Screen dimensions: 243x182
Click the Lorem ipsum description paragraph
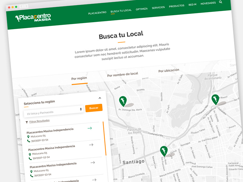pos(122,52)
